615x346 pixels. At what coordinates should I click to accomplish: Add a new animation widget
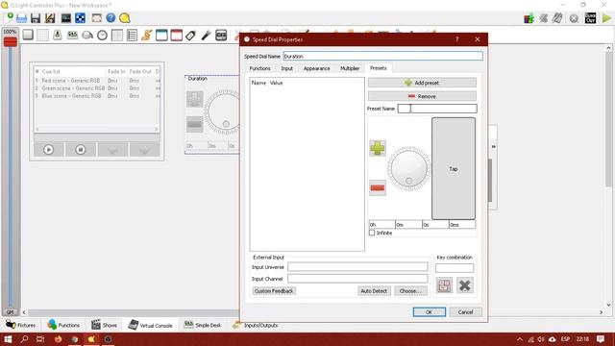[147, 35]
